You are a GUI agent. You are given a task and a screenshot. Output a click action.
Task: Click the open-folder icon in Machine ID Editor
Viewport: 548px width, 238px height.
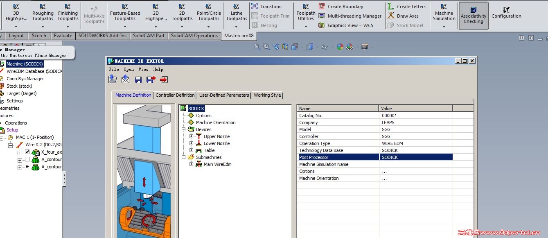click(x=113, y=79)
